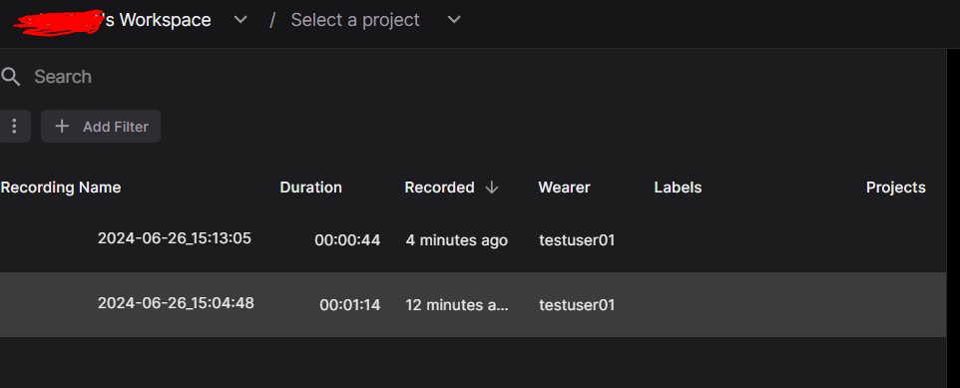Open recording 2024-06-26_15:13:05

coord(175,238)
